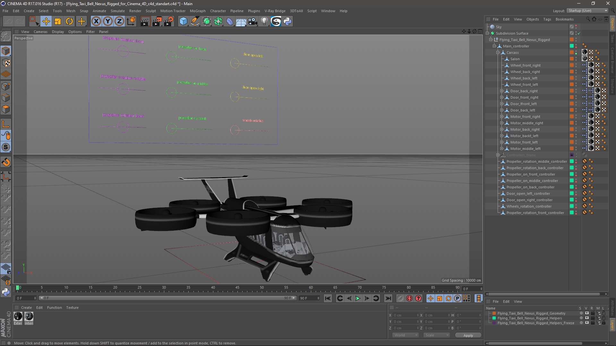616x346 pixels.
Task: Open the spline Pen tool
Action: point(195,21)
